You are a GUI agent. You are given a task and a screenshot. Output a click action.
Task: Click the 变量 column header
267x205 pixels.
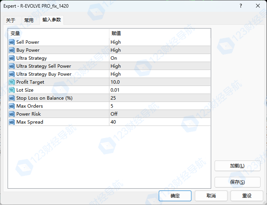pos(58,33)
